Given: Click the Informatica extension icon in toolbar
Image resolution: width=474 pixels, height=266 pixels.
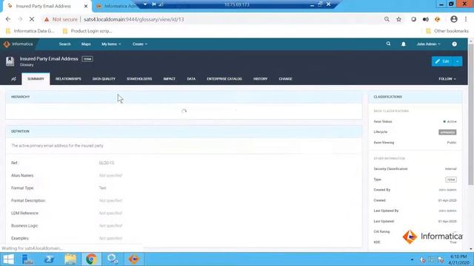Looking at the screenshot, I should pos(438,19).
